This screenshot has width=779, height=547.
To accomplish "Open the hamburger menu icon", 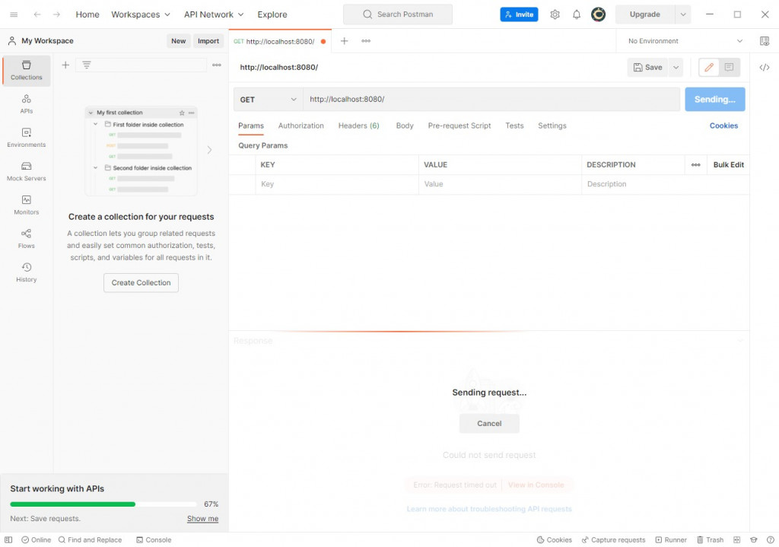I will (14, 14).
